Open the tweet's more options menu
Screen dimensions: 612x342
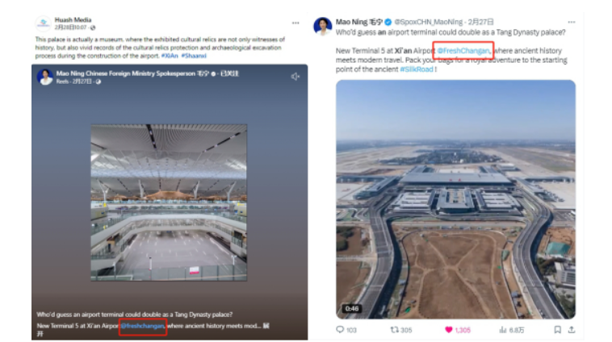tap(571, 21)
